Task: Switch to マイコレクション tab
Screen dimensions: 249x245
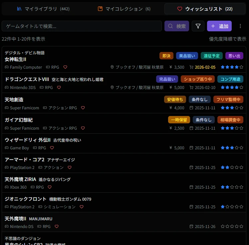Action: (124, 9)
